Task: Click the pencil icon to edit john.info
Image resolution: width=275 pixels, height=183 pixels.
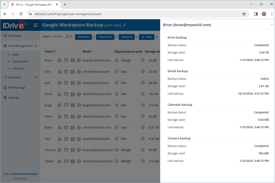Action: [x=124, y=25]
